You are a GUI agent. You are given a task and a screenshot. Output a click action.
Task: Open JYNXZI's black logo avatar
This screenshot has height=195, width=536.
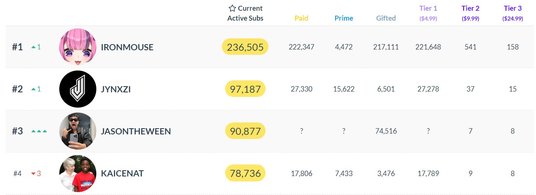click(x=78, y=89)
